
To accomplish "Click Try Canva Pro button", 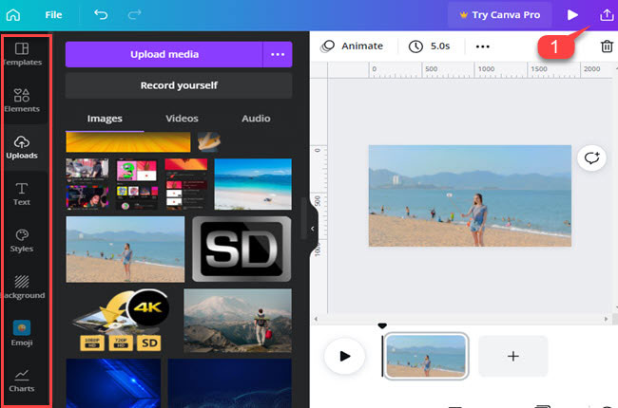I will (x=499, y=15).
